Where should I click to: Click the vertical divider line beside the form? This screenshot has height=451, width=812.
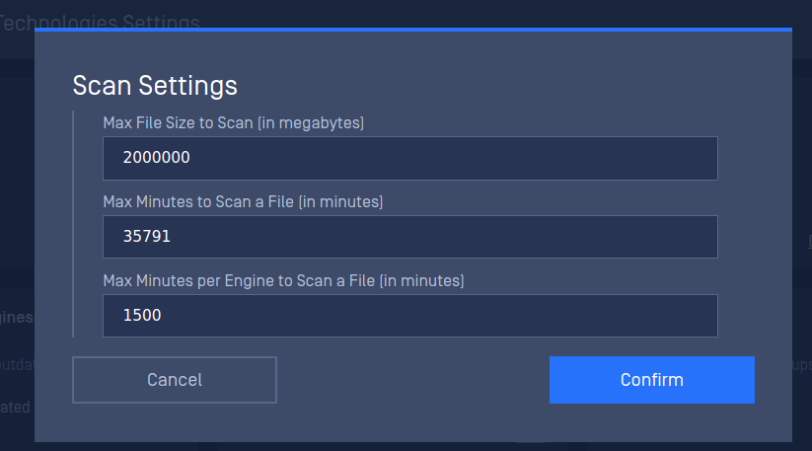73,224
